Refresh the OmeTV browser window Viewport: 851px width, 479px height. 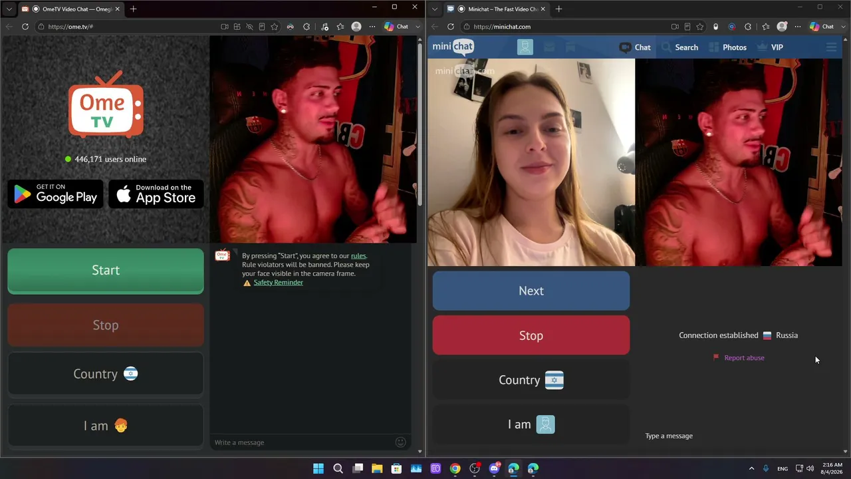coord(25,27)
